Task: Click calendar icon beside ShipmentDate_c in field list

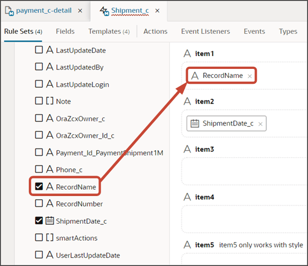Action: click(x=50, y=221)
